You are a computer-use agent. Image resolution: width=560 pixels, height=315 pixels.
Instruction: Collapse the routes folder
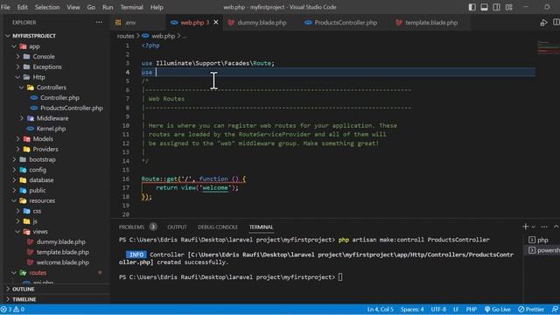(14, 272)
